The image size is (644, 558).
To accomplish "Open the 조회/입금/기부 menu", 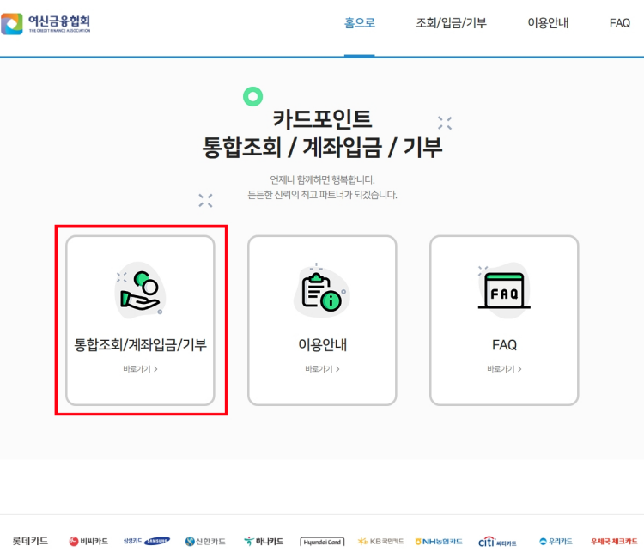I will 451,23.
